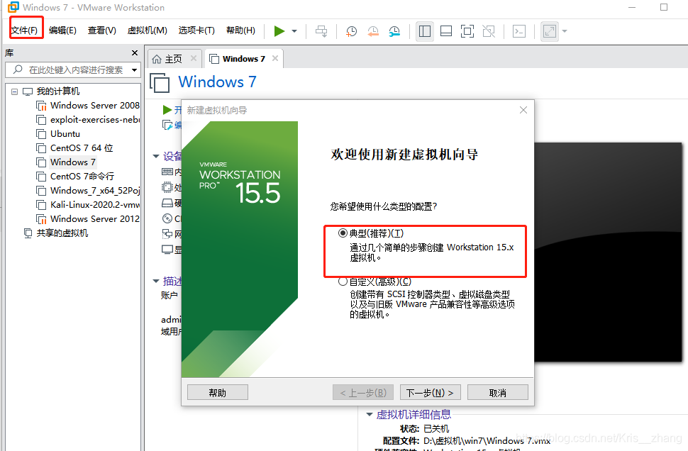Click the display device icon
The image size is (688, 451).
[x=167, y=250]
